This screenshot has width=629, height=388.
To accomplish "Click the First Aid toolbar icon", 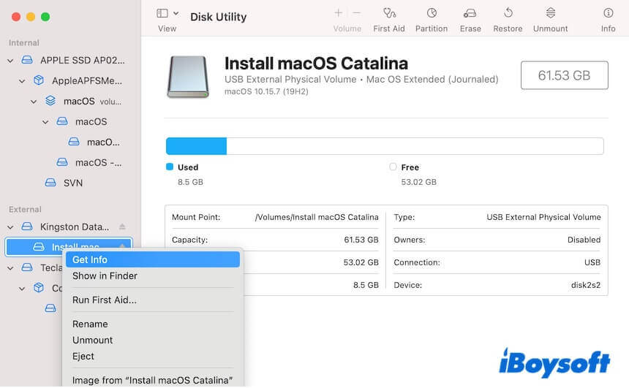I will coord(390,14).
